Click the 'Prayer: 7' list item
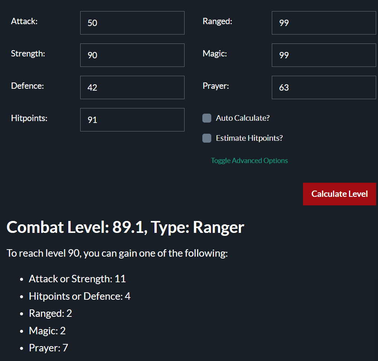Screen dimensions: 378x361 click(48, 348)
